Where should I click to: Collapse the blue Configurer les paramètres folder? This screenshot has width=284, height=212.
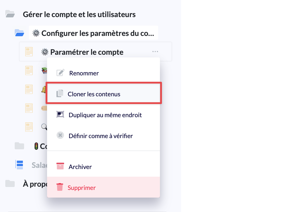(19, 33)
